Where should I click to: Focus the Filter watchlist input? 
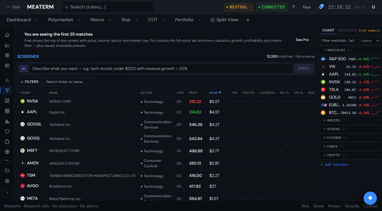tap(339, 41)
